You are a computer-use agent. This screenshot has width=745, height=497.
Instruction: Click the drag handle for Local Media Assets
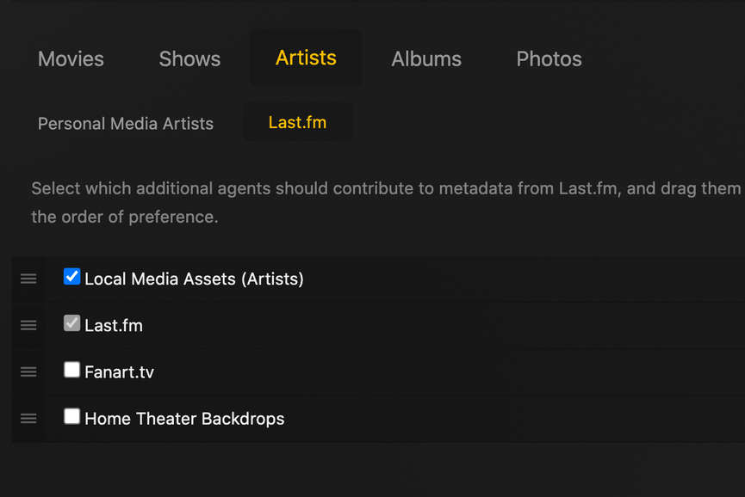pos(28,279)
